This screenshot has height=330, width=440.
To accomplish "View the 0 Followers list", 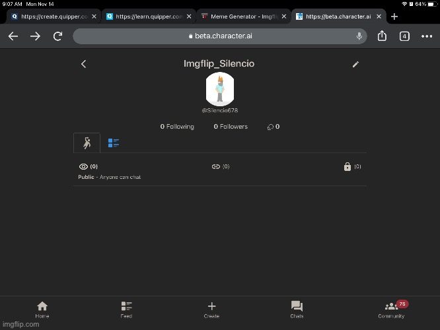I will click(x=230, y=127).
